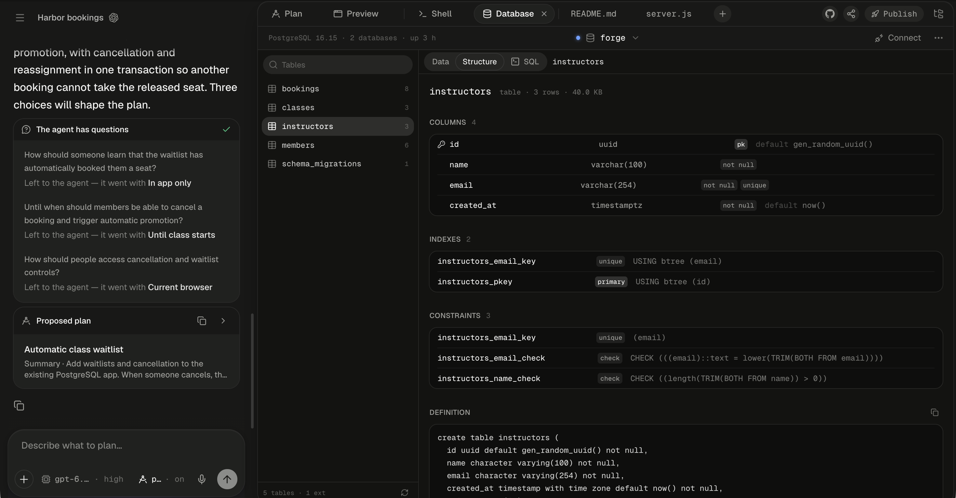Select the classes table

pos(338,108)
